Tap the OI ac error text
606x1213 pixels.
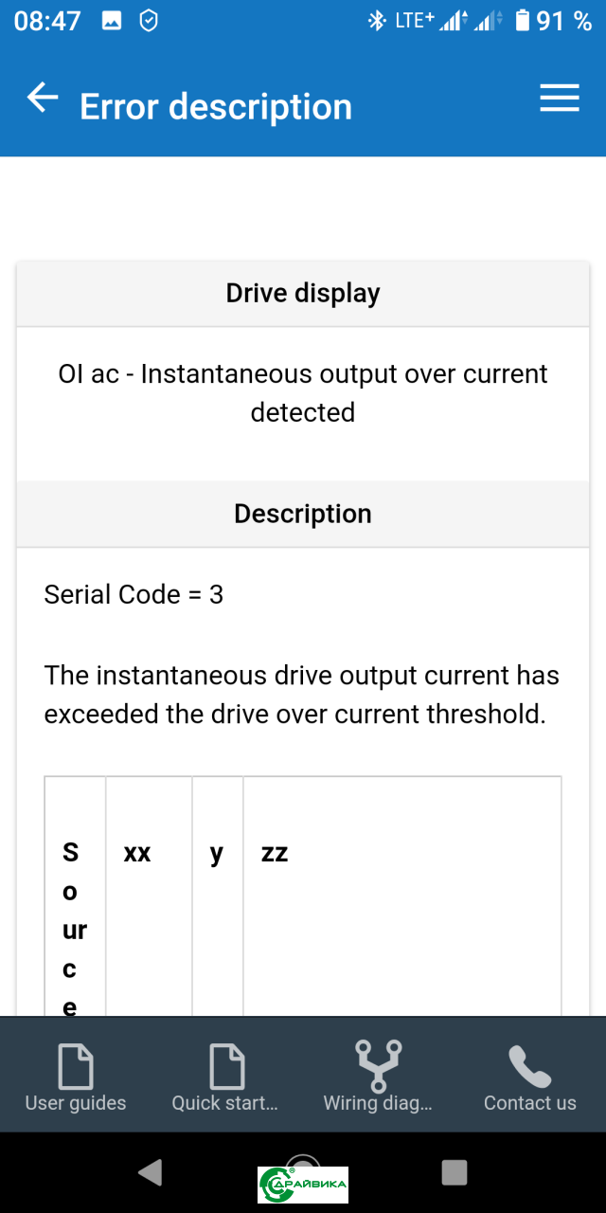(x=303, y=392)
